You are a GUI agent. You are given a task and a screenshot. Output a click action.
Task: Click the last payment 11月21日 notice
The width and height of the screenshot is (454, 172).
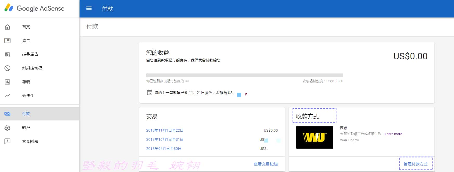pos(194,93)
